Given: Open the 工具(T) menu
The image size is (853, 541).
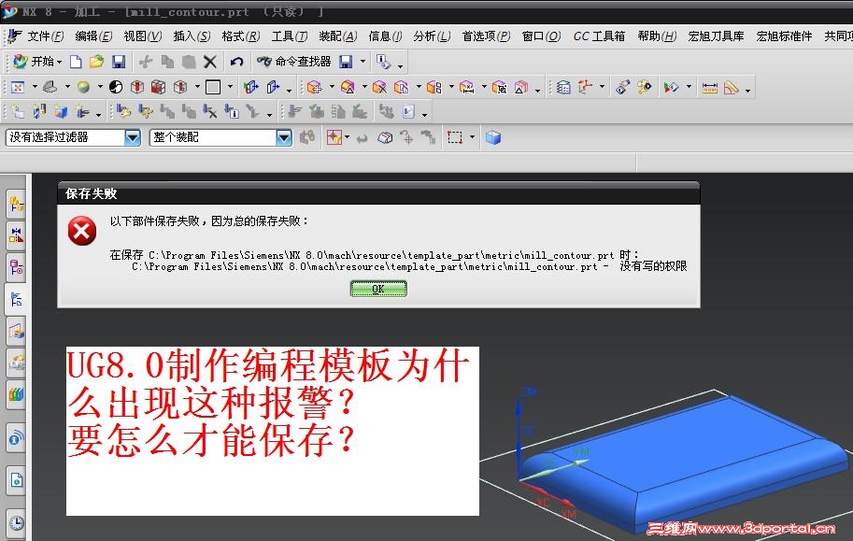Looking at the screenshot, I should point(290,36).
